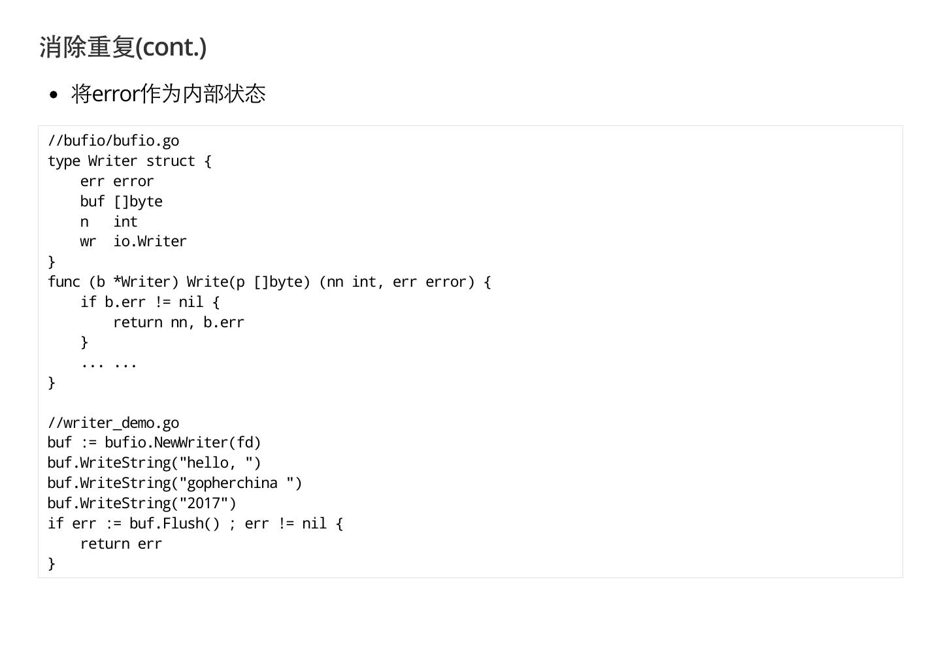Click the "buf.Flush()" error check line
The width and height of the screenshot is (941, 665).
195,524
